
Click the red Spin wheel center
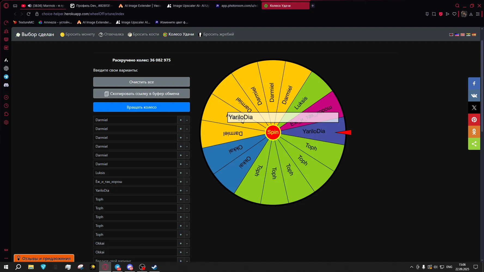273,132
